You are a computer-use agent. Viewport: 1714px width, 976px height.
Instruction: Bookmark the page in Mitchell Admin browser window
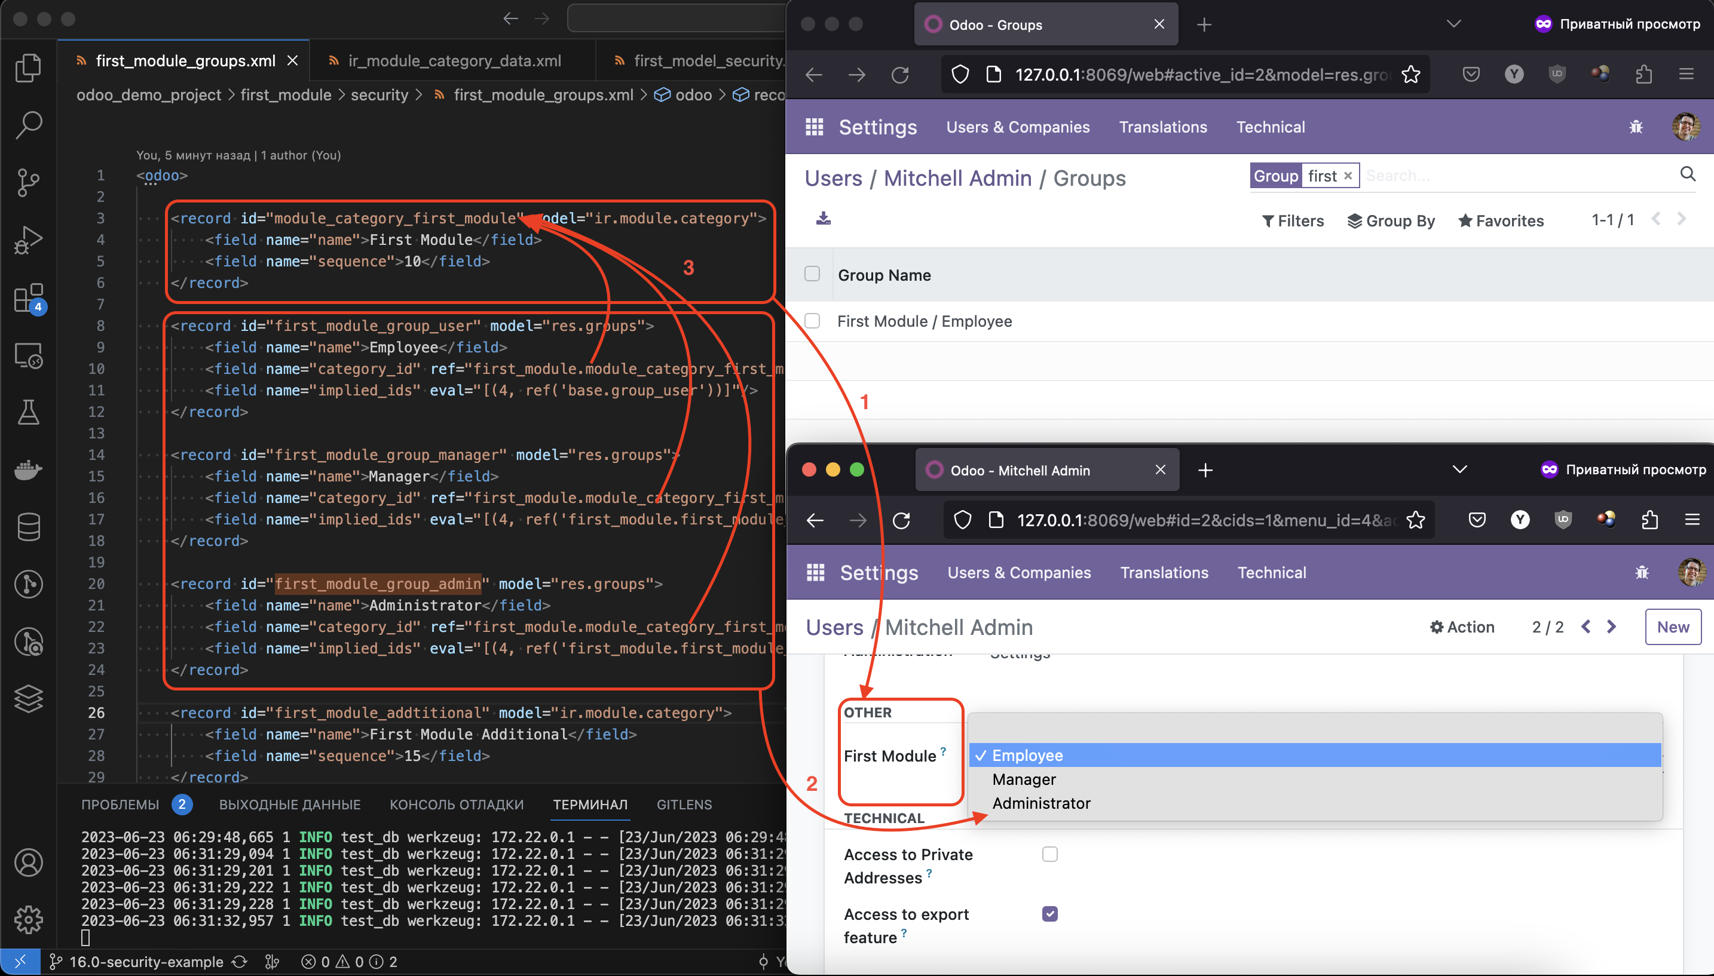point(1416,520)
